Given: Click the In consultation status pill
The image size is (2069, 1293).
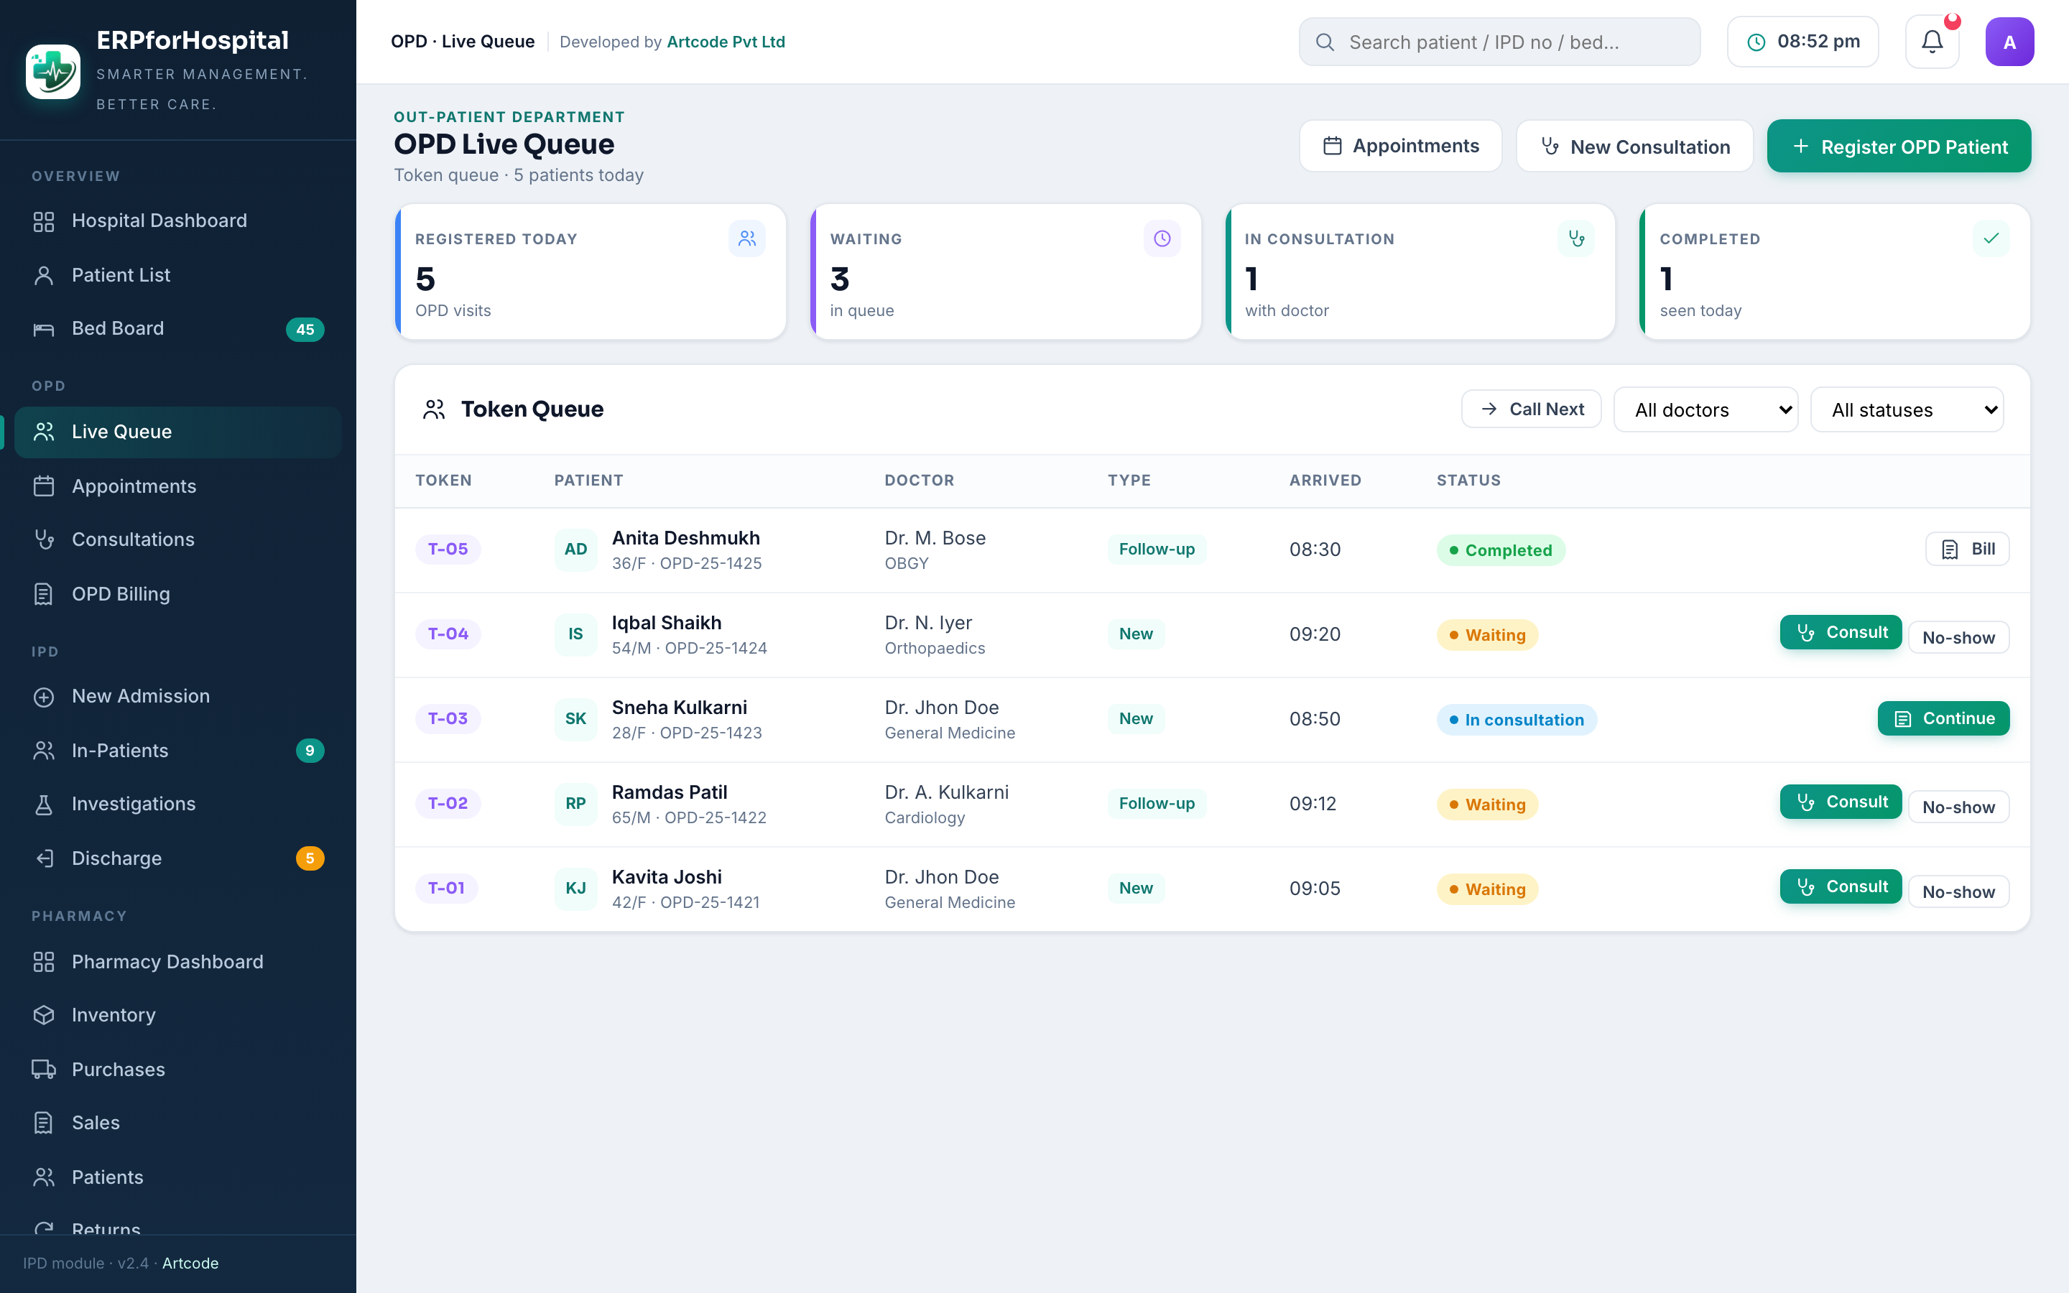Looking at the screenshot, I should (1517, 719).
